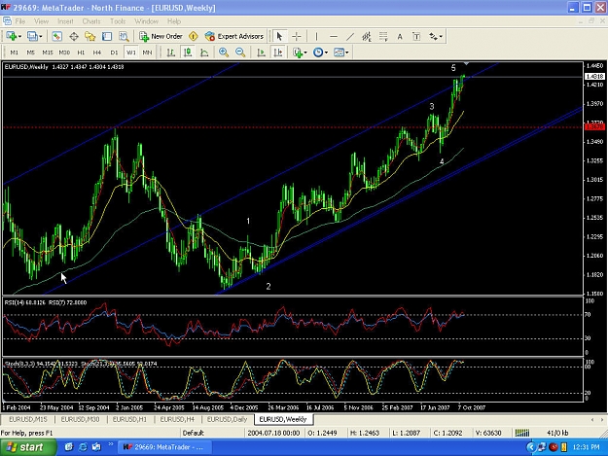
Task: Select the text 'A' drawing tool
Action: [400, 36]
